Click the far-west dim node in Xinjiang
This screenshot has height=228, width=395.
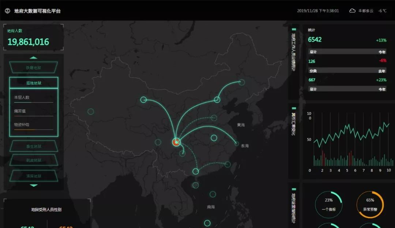91,111
